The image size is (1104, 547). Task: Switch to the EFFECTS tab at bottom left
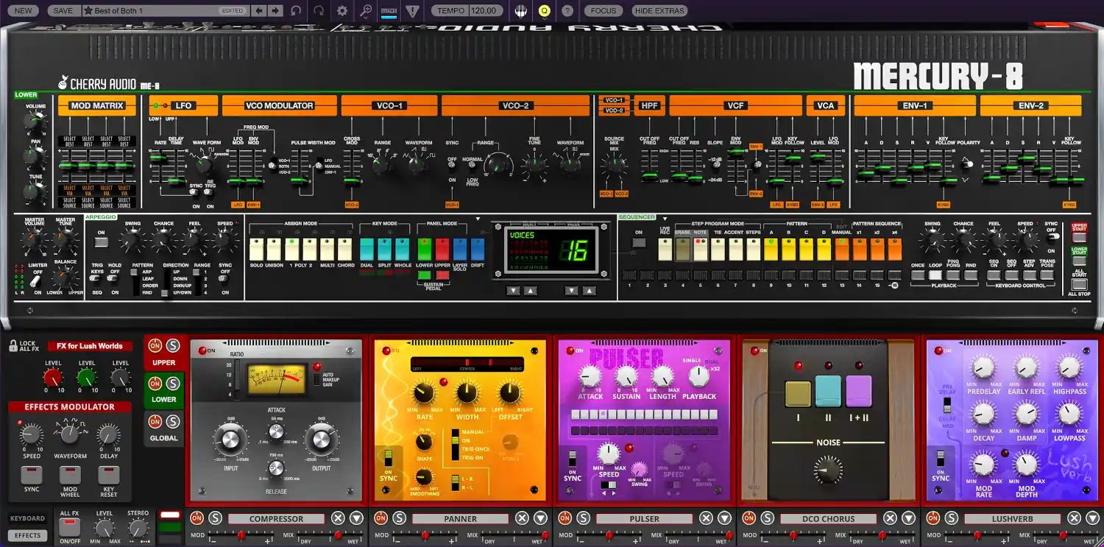(x=27, y=535)
